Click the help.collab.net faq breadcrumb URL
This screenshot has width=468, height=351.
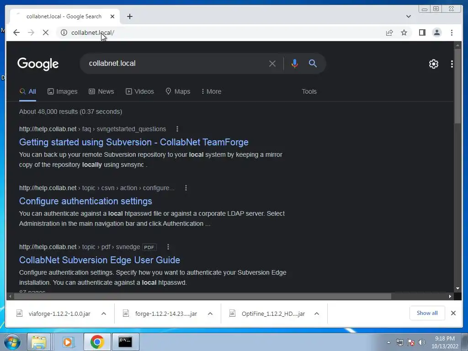point(92,129)
